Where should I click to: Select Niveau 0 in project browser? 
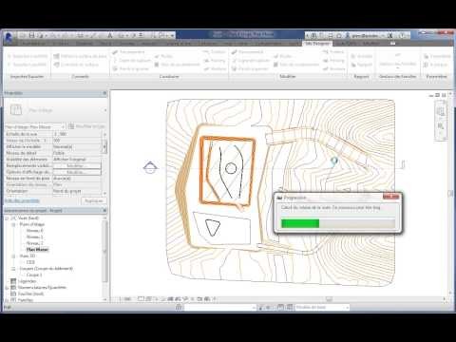point(34,231)
